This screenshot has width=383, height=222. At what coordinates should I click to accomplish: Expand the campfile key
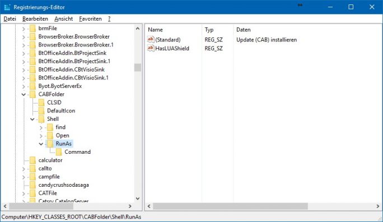point(24,177)
